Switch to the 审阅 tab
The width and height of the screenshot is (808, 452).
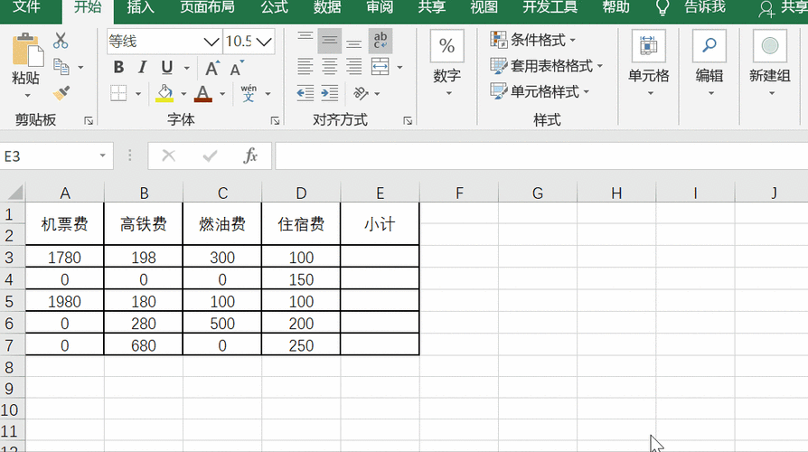point(380,7)
